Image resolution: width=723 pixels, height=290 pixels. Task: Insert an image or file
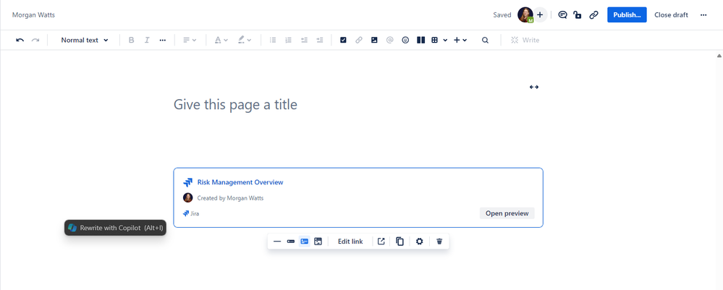pos(374,40)
